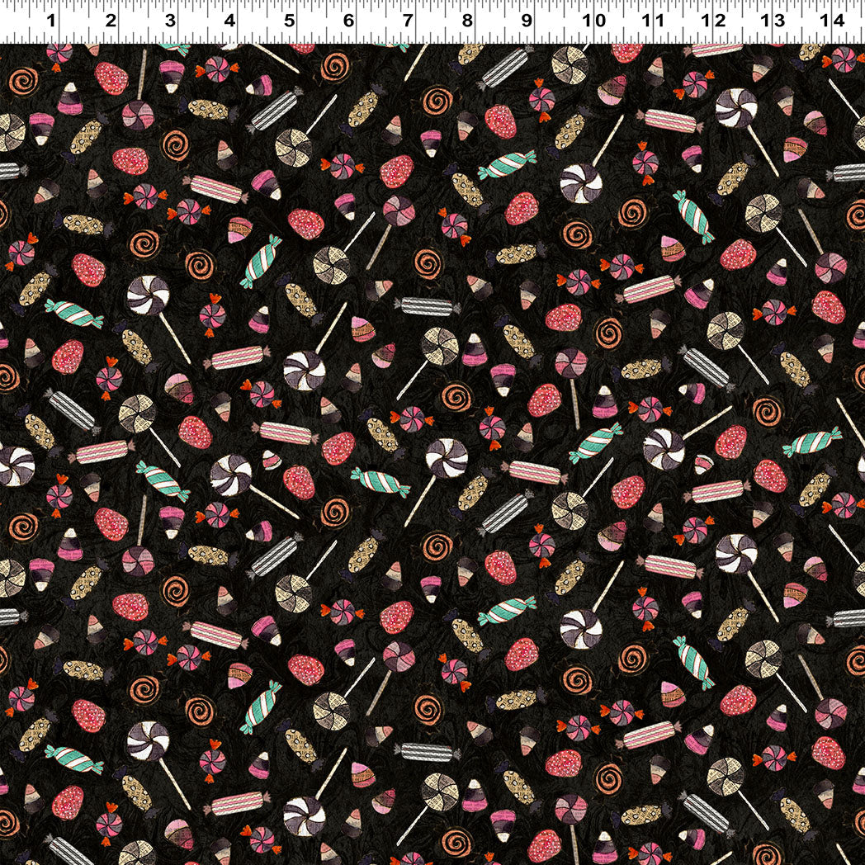Click the ruler number "1"
865x865 pixels.
coord(50,21)
